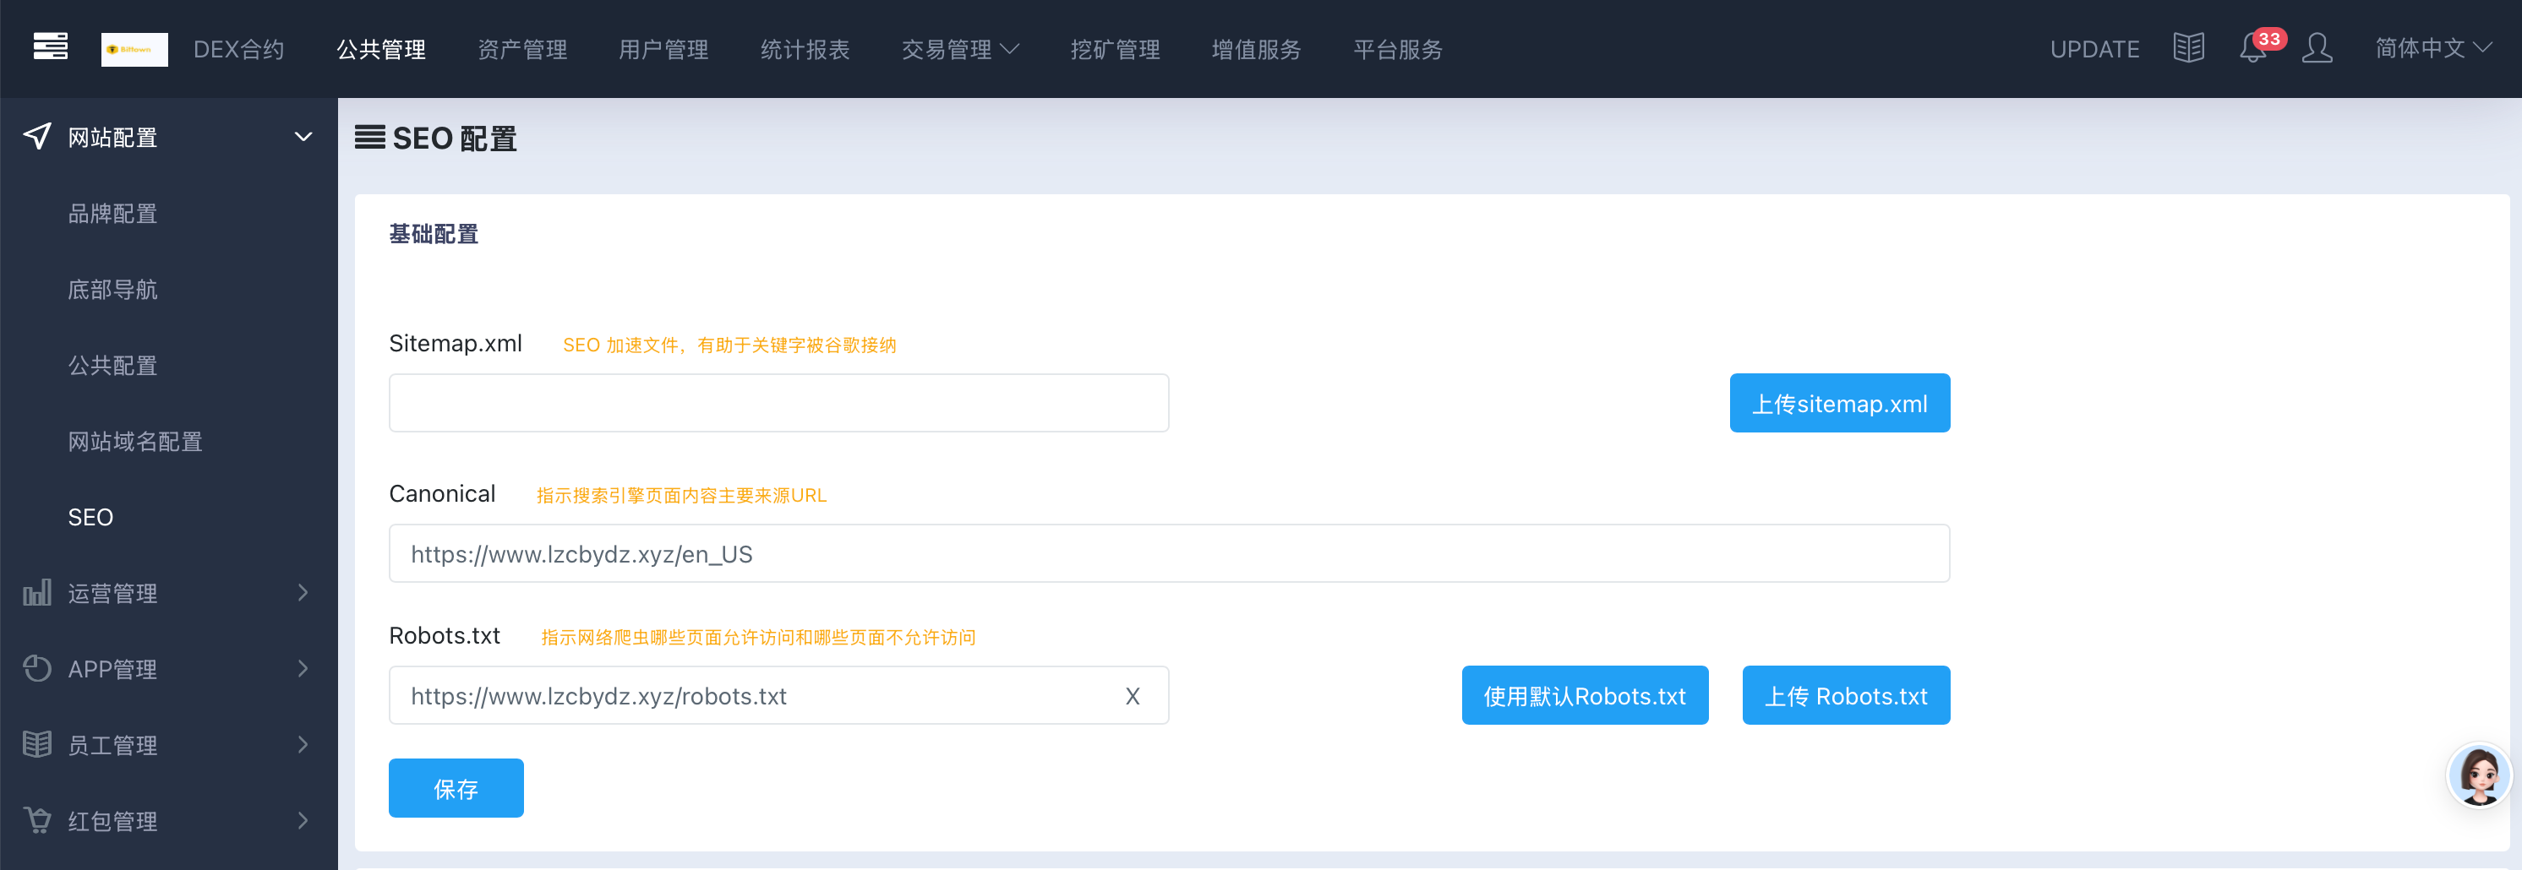
Task: Open the 资产管理 menu
Action: click(x=521, y=49)
